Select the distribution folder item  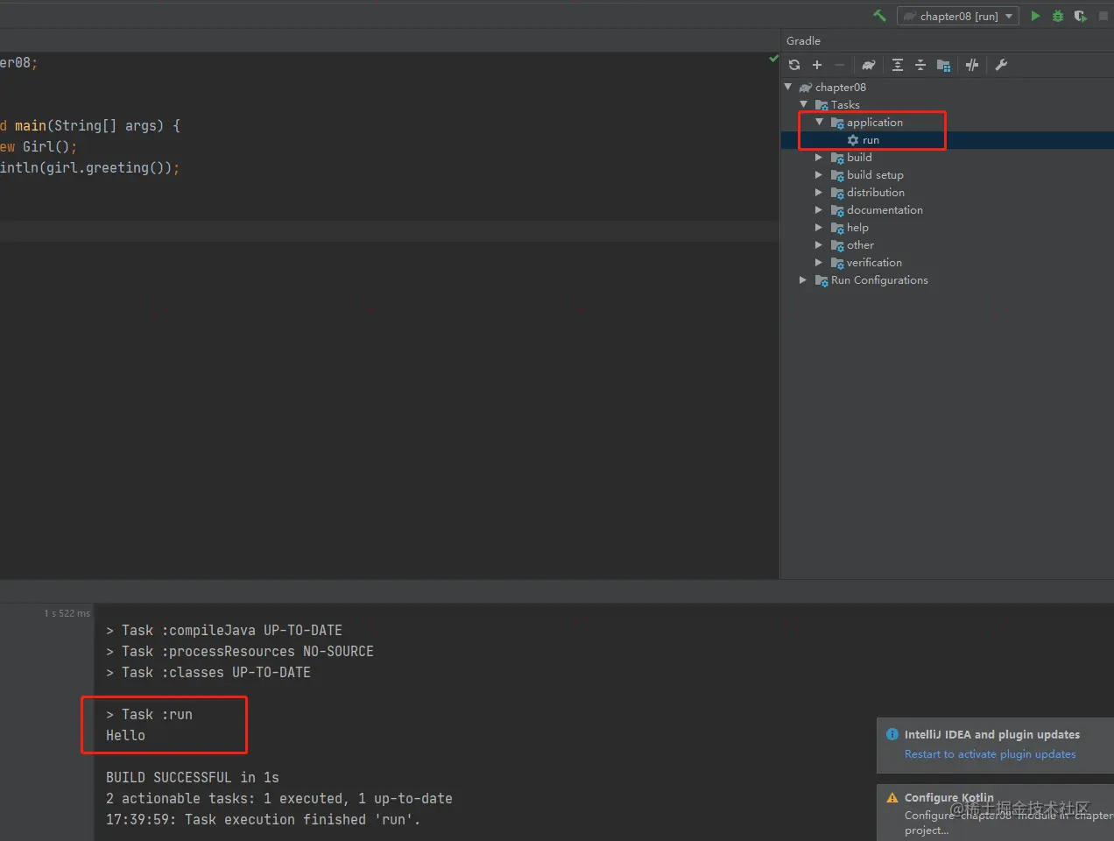click(876, 193)
